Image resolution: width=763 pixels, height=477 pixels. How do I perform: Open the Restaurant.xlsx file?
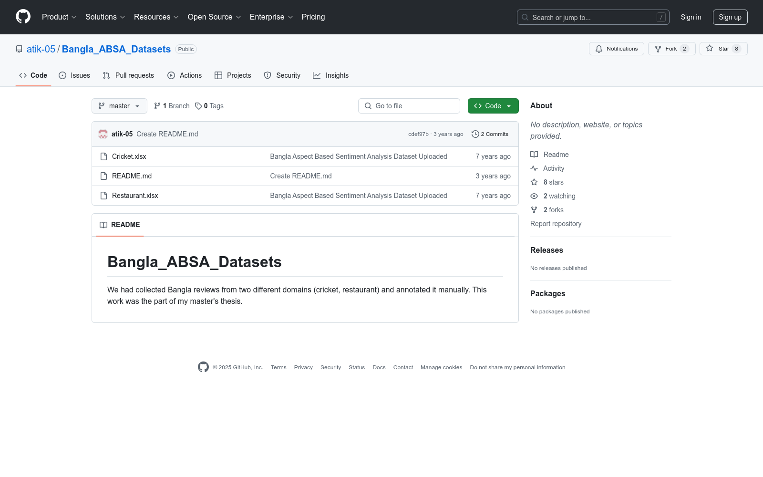click(x=135, y=196)
